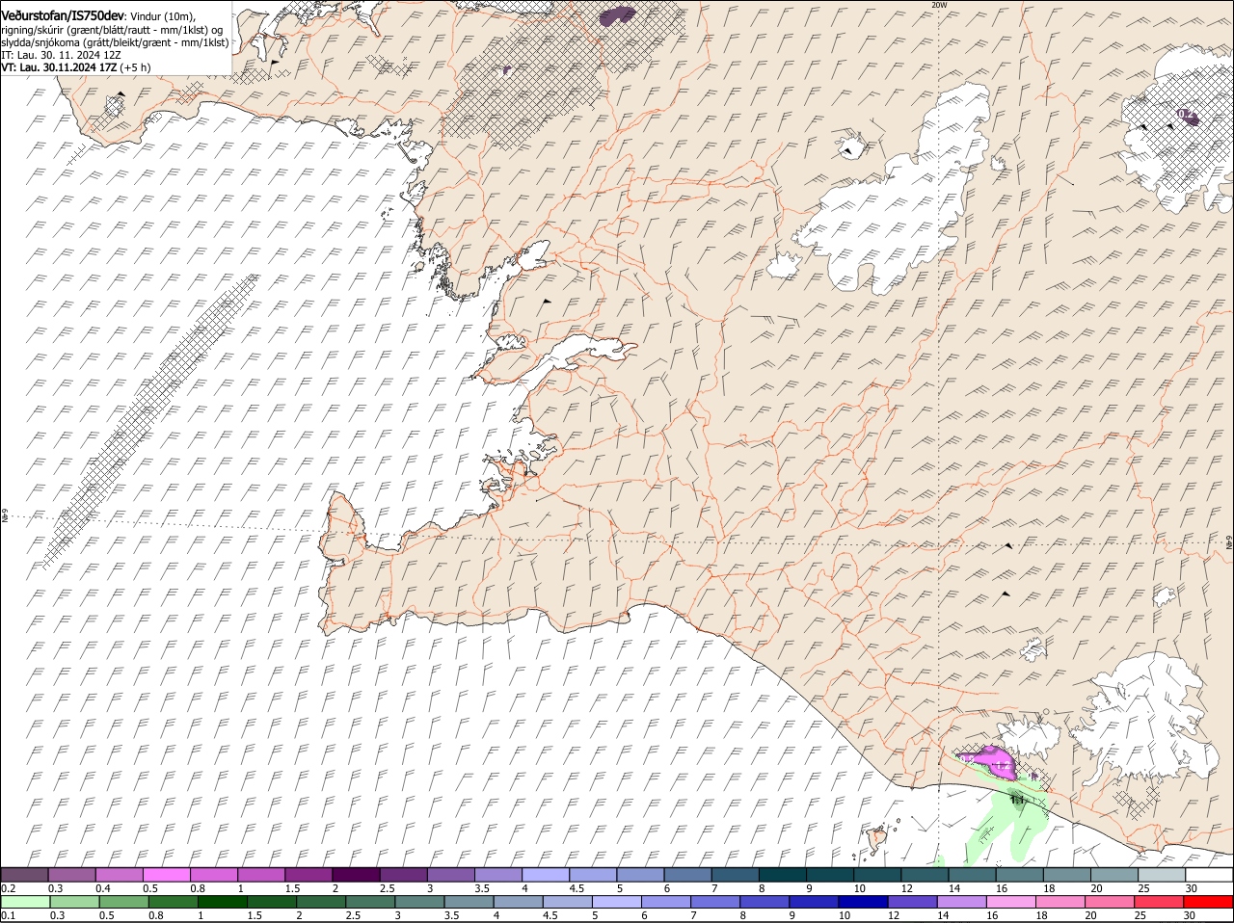Pick the white upper-row swatch labelled 30

click(1209, 875)
